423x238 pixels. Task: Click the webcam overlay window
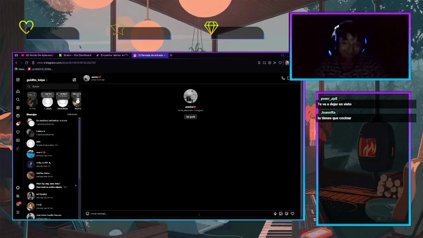[350, 46]
